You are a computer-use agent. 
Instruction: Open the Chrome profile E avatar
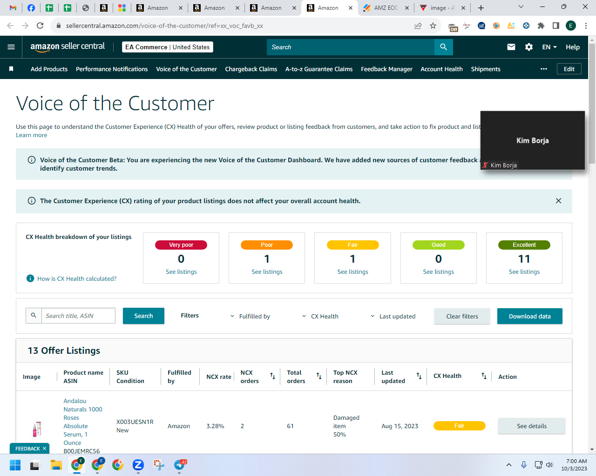point(571,26)
